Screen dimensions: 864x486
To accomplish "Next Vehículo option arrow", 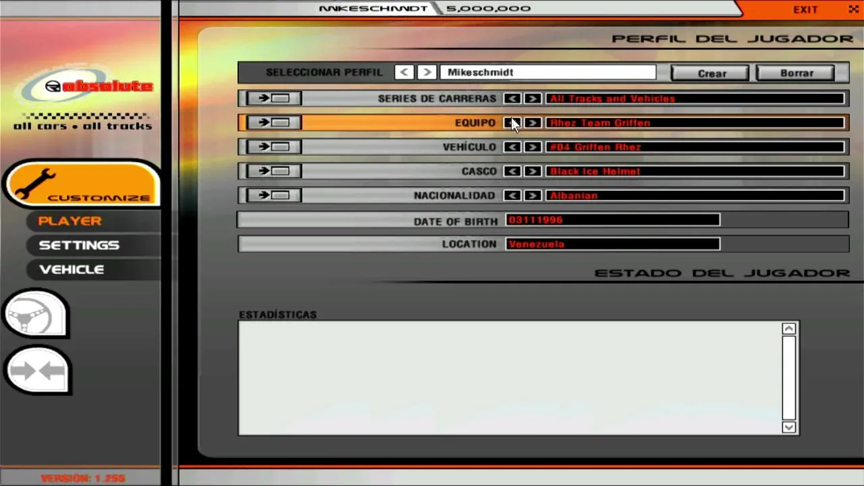I will (x=533, y=147).
